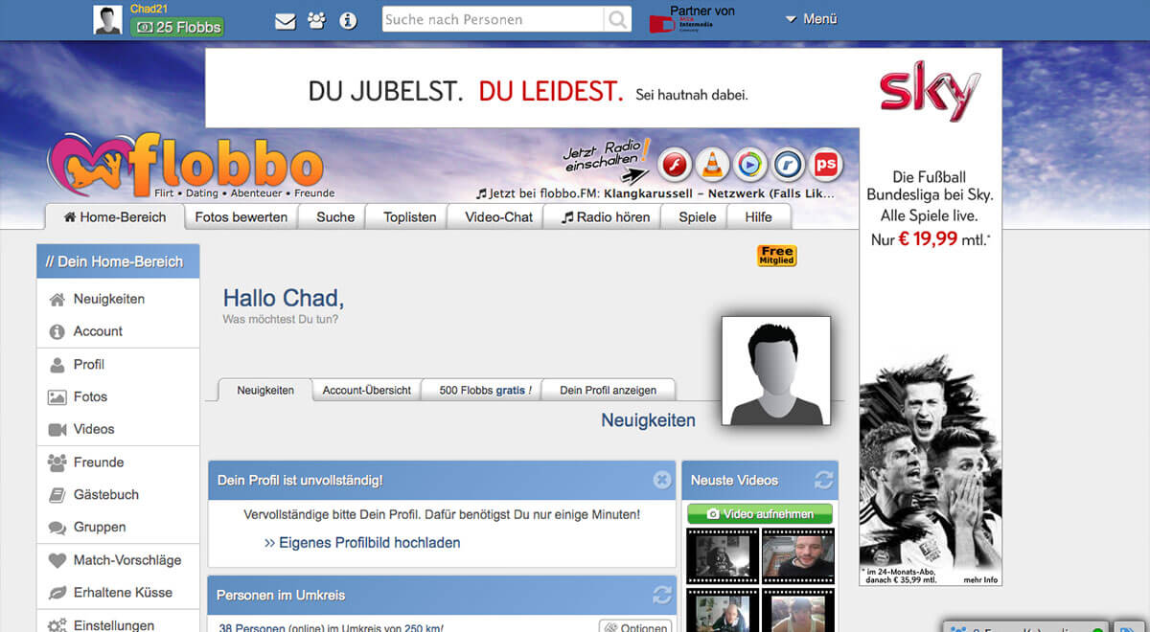Click the '38 Personen' link
Image resolution: width=1150 pixels, height=632 pixels.
[252, 628]
